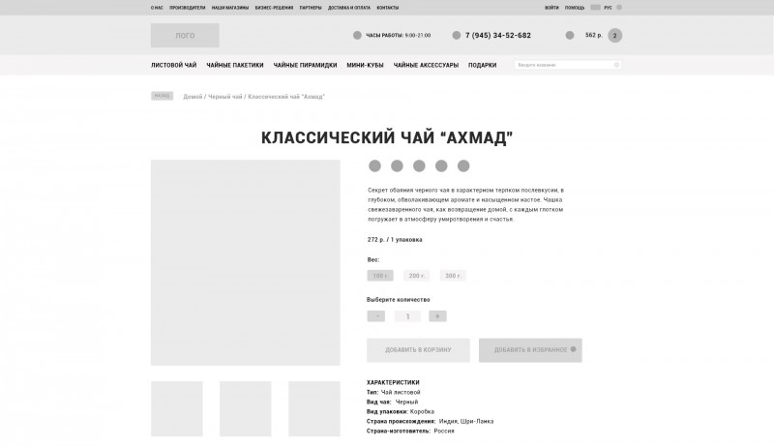The image size is (774, 447).
Task: Click the phone number 7 (945) 34-52-682
Action: pos(498,36)
